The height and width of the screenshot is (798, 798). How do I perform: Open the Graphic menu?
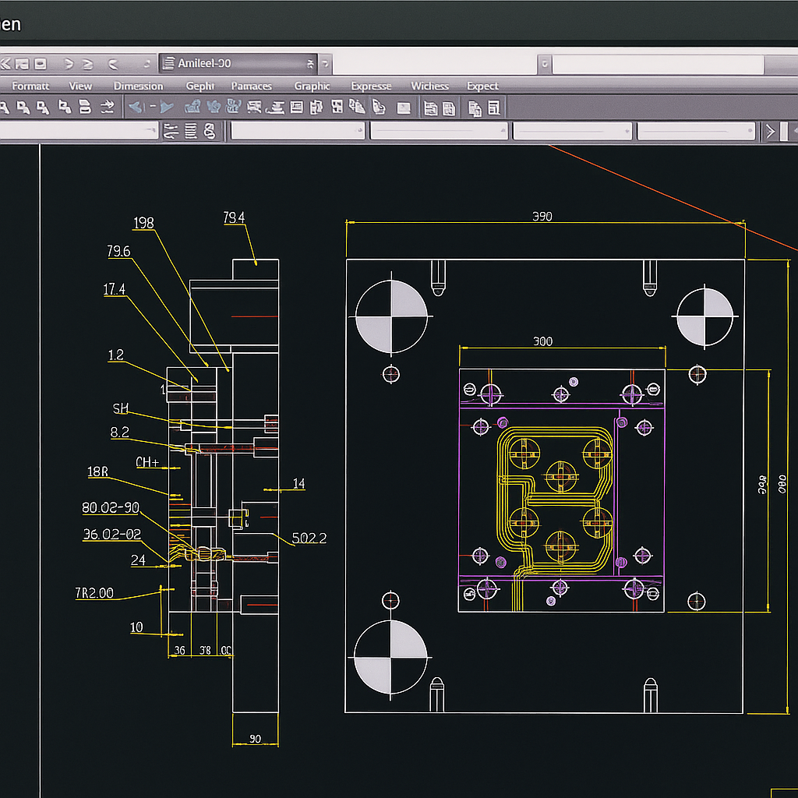[x=312, y=86]
